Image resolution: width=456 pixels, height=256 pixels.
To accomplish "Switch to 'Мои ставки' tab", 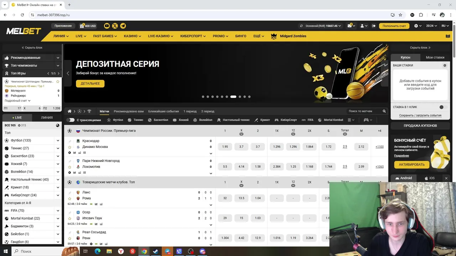I will [435, 57].
